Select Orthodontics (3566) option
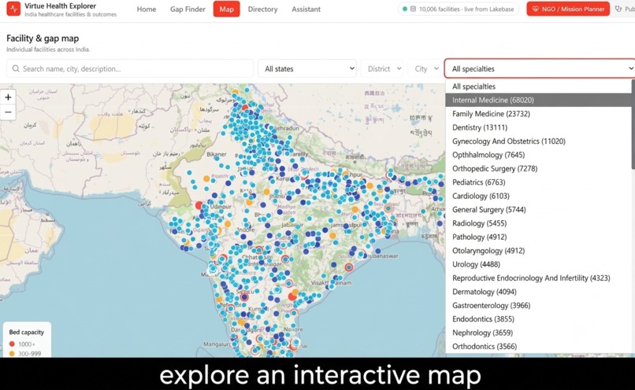Viewport: 635px width, 390px height. coord(538,346)
